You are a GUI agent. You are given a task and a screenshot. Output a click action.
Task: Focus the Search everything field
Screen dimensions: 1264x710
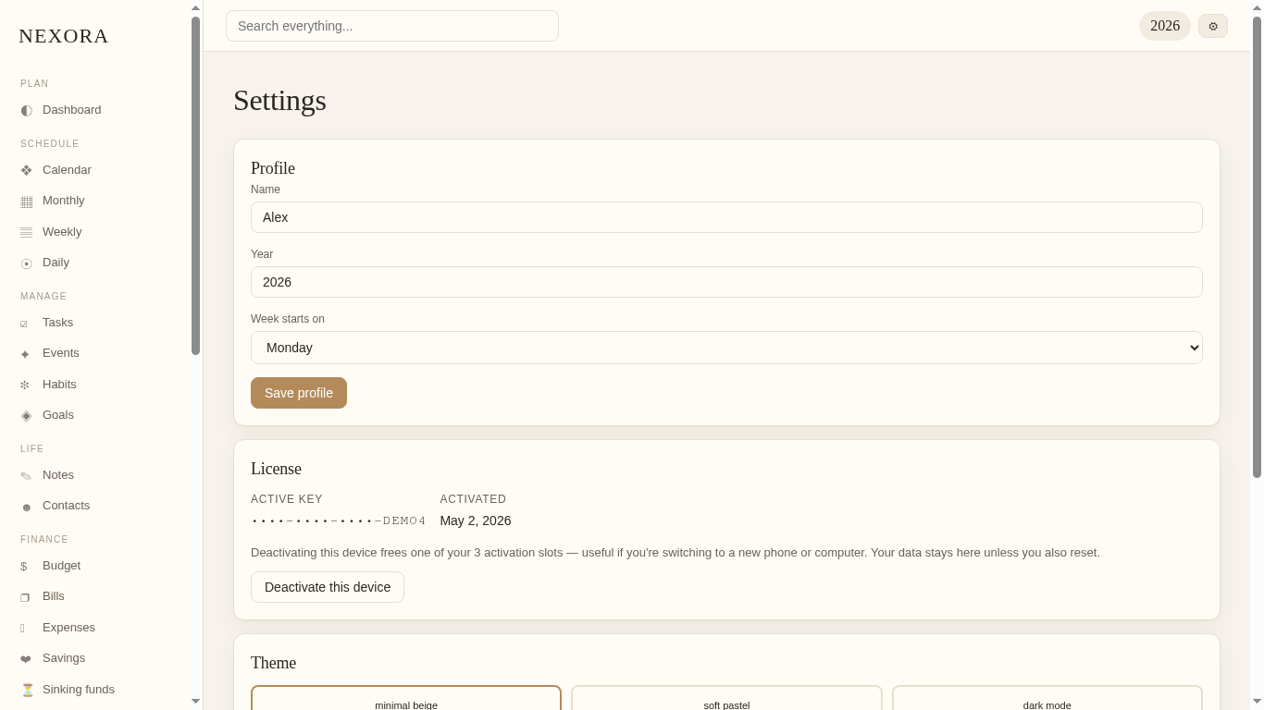[392, 26]
